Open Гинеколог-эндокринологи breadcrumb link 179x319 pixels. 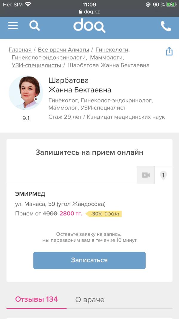click(49, 57)
